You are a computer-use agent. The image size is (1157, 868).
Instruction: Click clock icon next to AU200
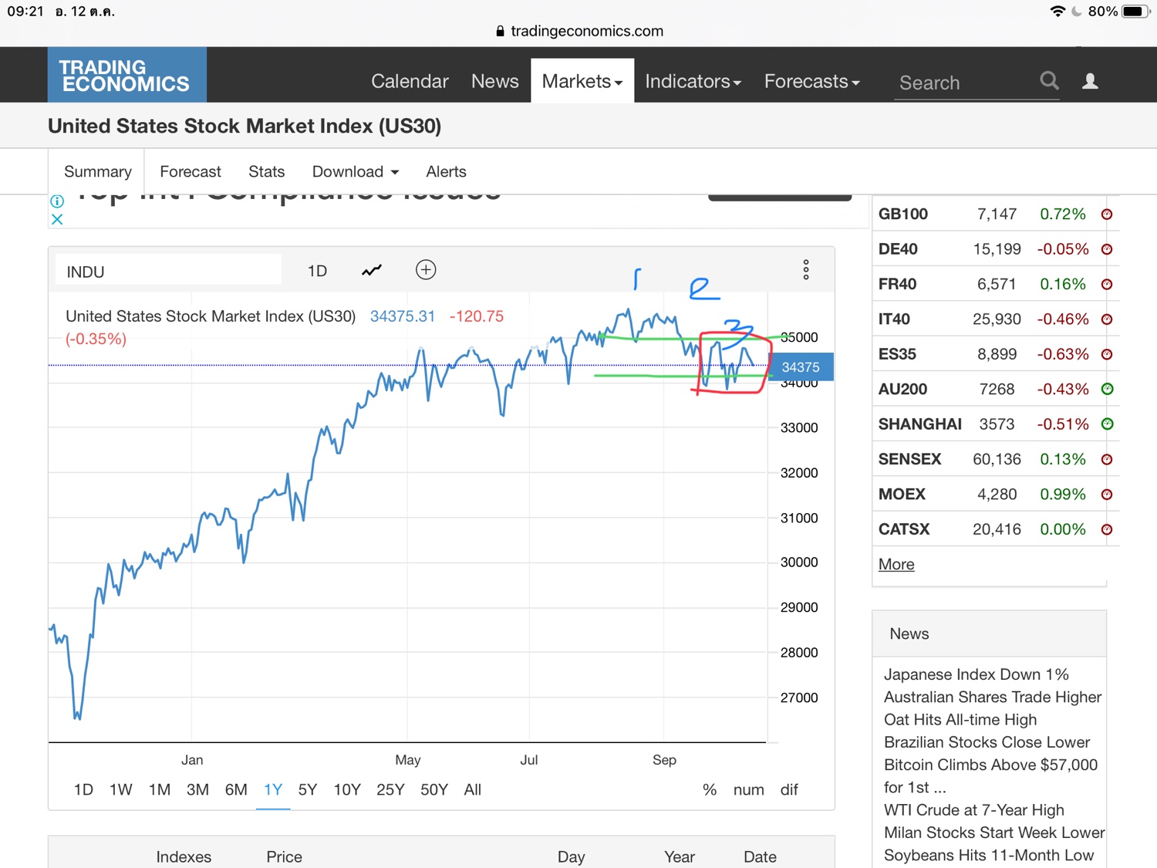coord(1107,389)
